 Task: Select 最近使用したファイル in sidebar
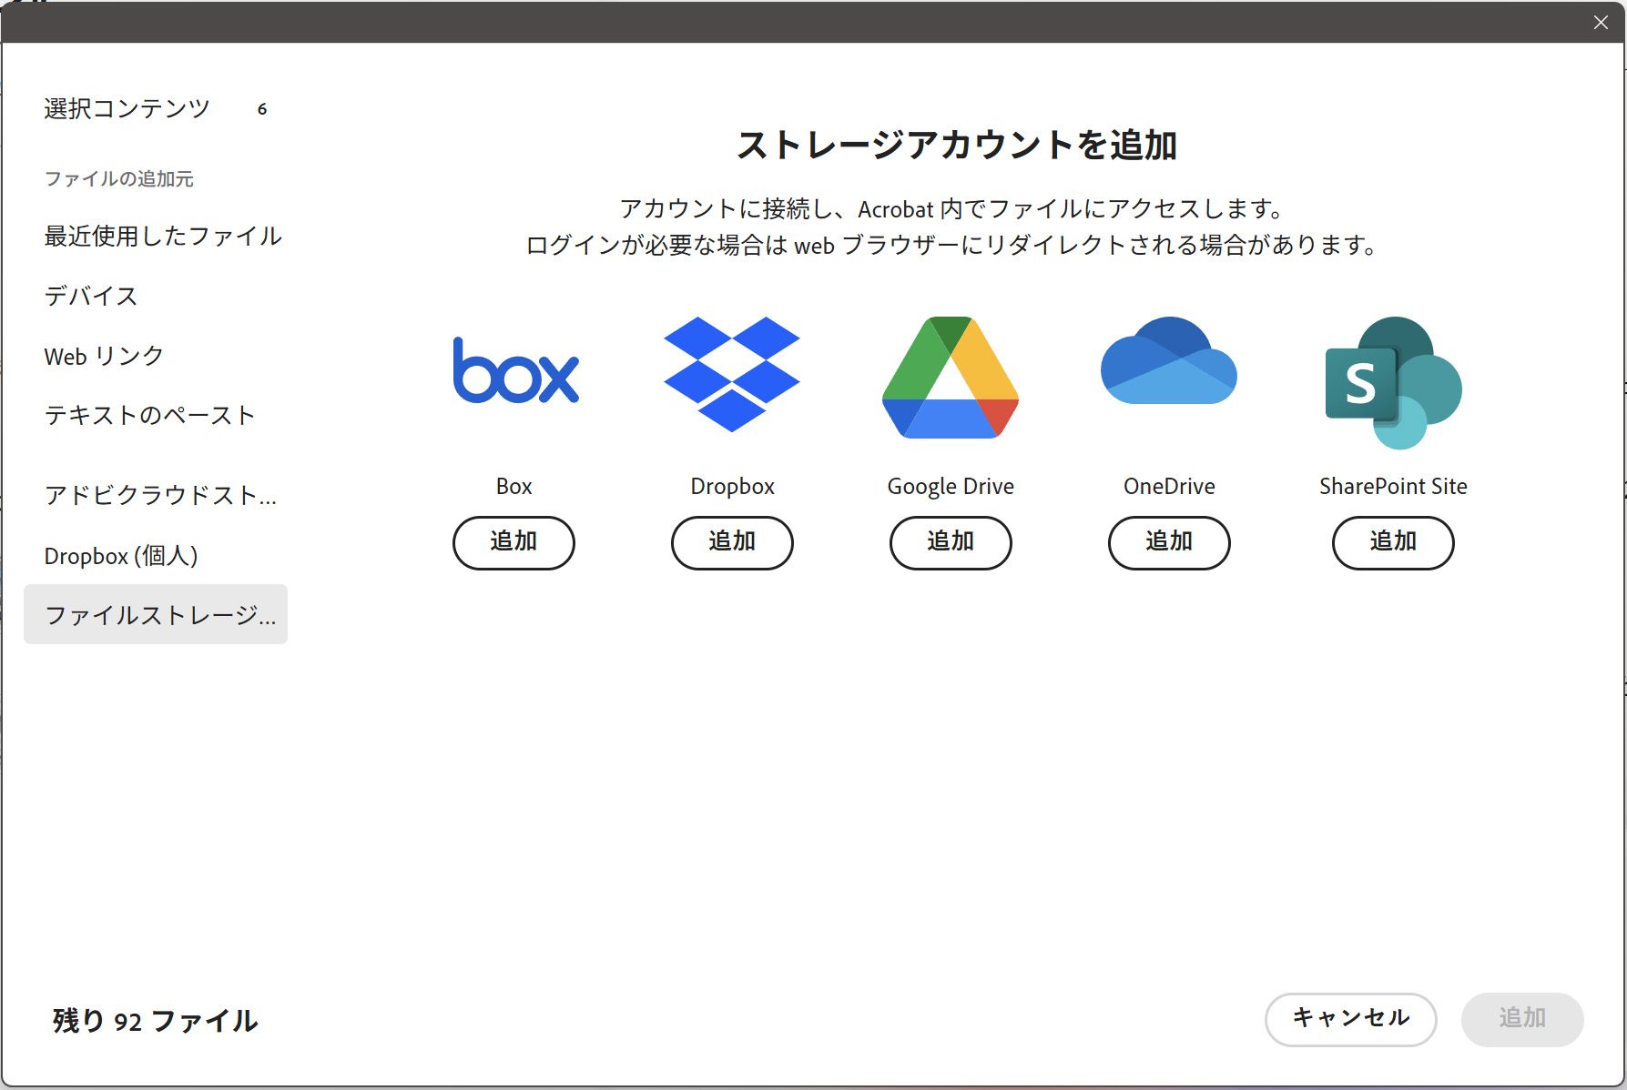[x=163, y=237]
